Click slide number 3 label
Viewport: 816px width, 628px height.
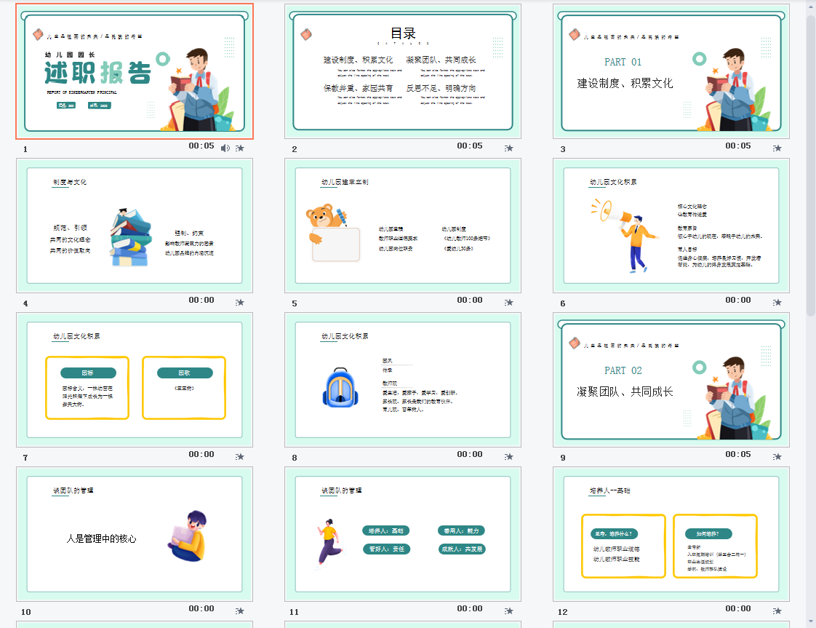click(563, 149)
